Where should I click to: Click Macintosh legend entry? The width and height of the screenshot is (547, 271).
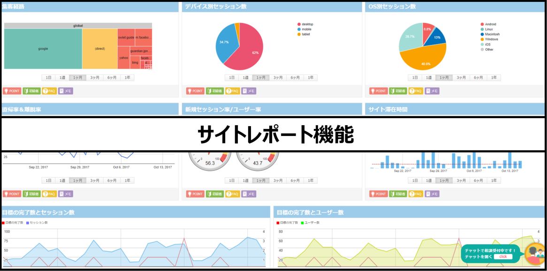pyautogui.click(x=490, y=34)
